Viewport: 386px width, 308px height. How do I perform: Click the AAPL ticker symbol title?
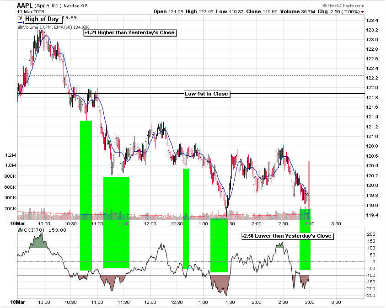[x=25, y=5]
